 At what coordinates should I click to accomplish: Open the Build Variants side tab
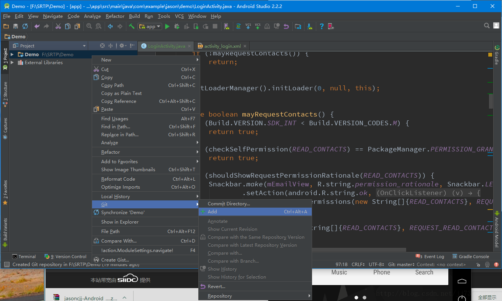[x=5, y=232]
